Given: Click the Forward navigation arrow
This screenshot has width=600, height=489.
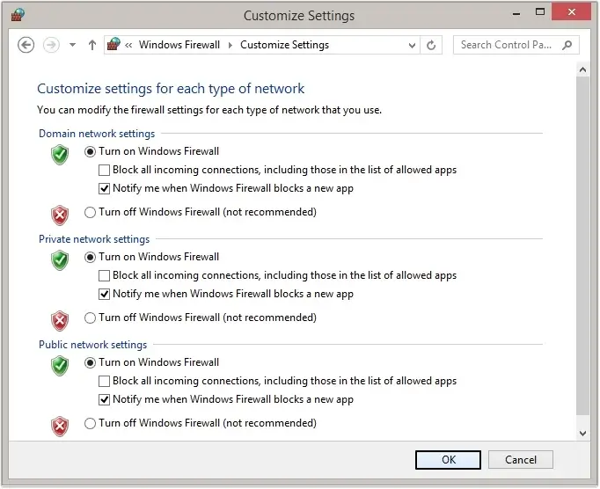Looking at the screenshot, I should pyautogui.click(x=51, y=45).
